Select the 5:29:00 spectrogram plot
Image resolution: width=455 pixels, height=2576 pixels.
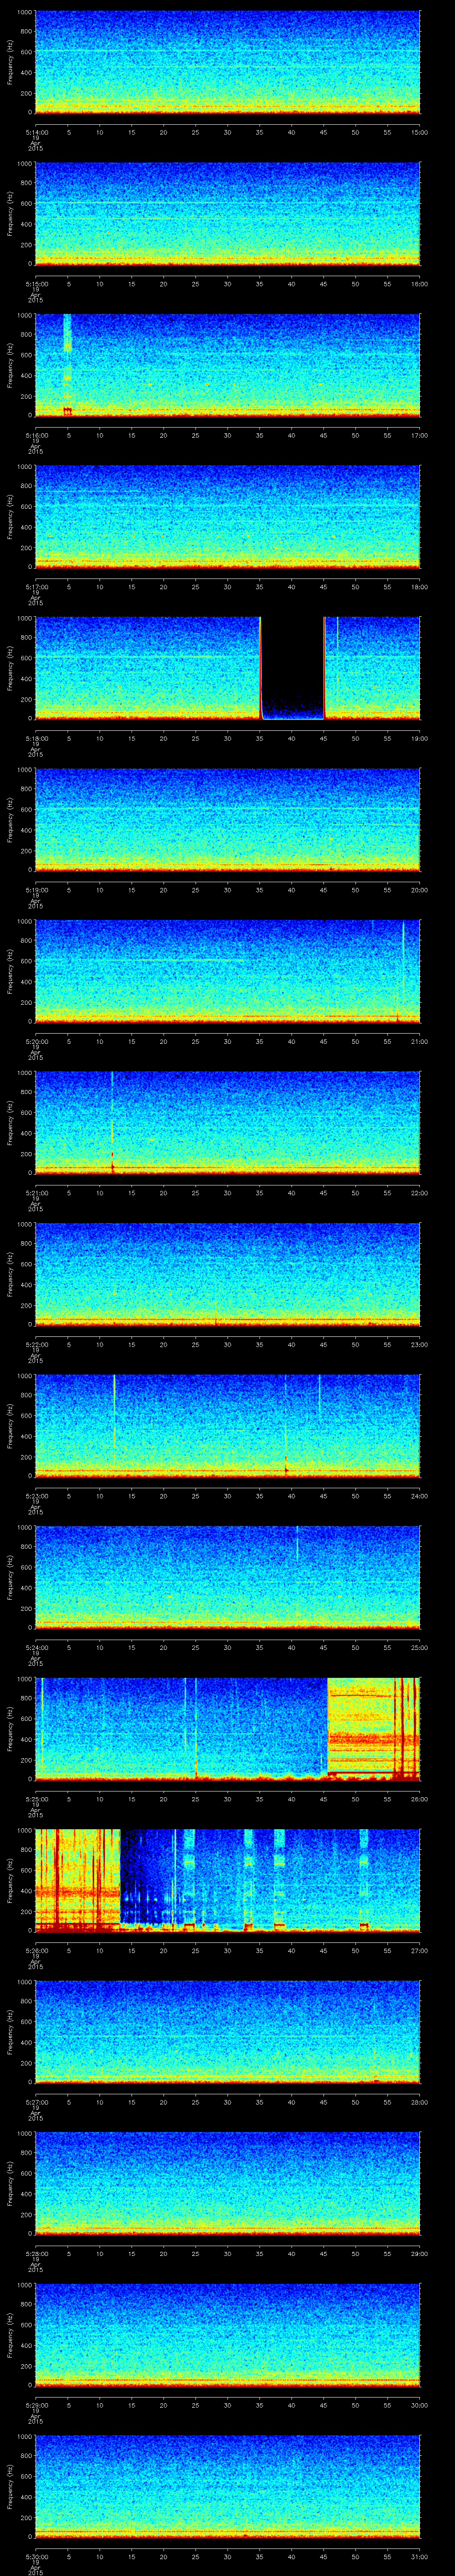227,2335
